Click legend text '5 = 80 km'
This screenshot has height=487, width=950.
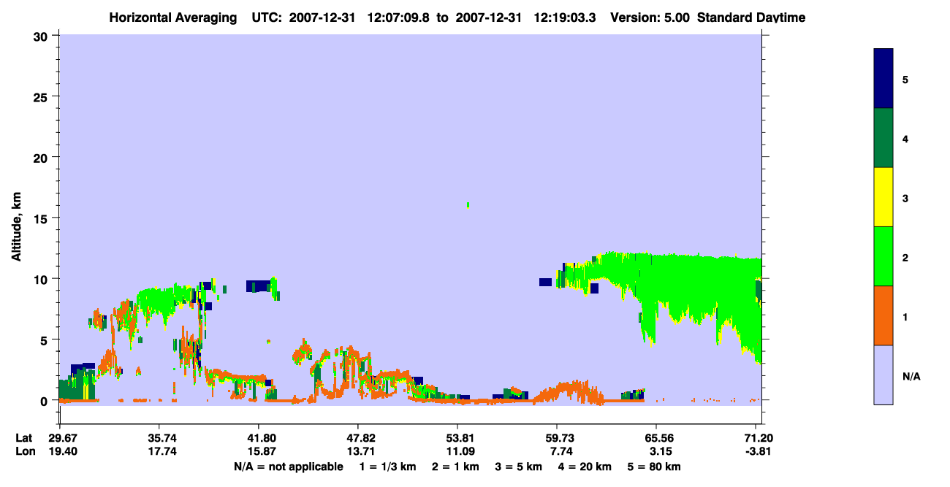[x=655, y=467]
